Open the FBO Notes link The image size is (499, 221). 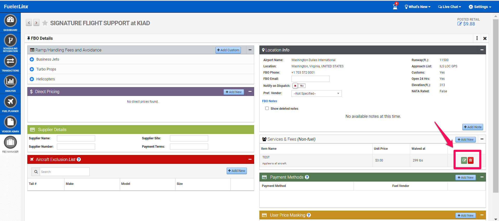tap(270, 101)
